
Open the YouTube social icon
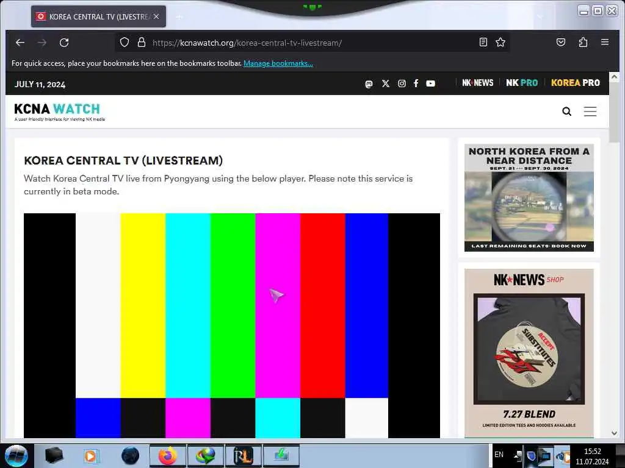tap(430, 83)
